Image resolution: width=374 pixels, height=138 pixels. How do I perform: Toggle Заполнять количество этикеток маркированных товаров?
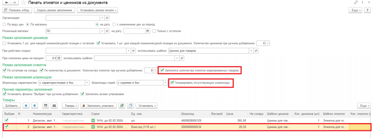coord(162,70)
